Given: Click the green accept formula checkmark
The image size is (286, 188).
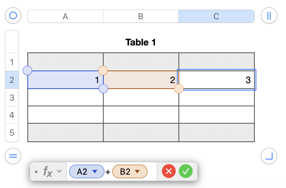Looking at the screenshot, I should tap(185, 171).
